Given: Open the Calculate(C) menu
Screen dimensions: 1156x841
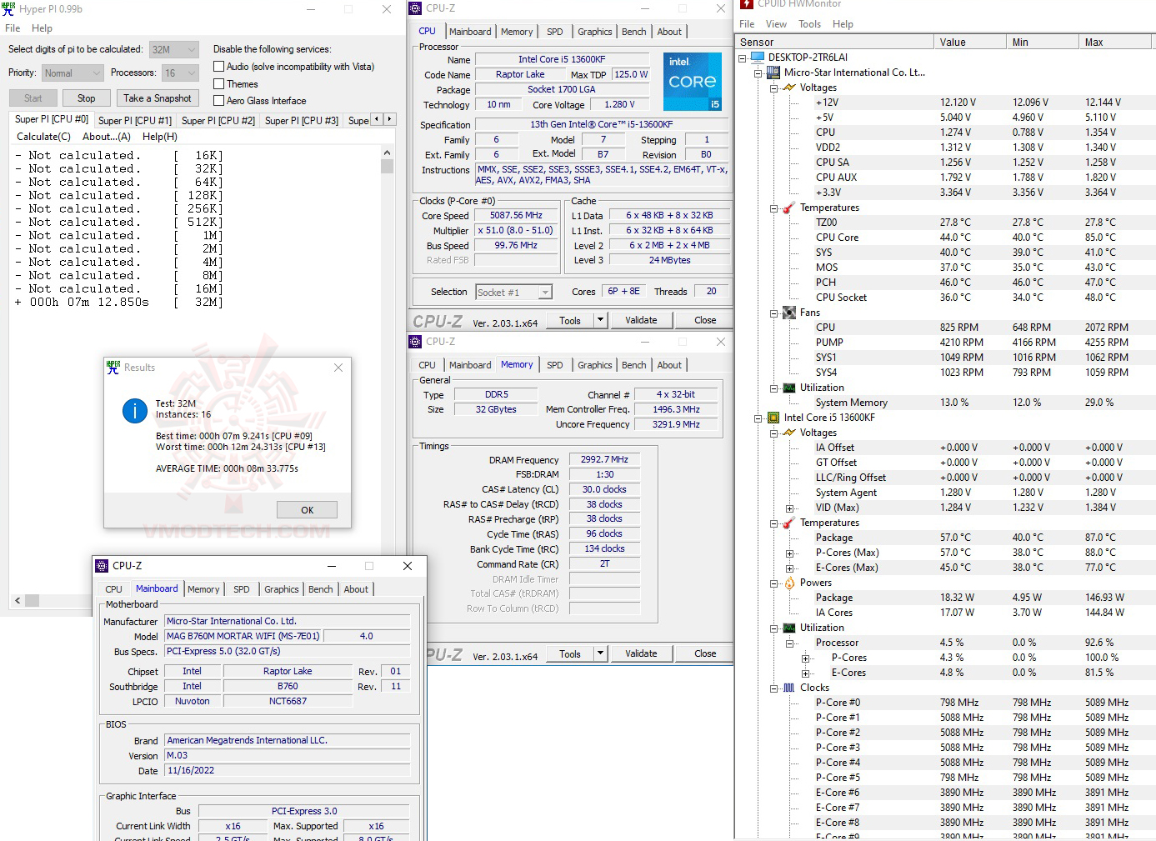Looking at the screenshot, I should 43,137.
